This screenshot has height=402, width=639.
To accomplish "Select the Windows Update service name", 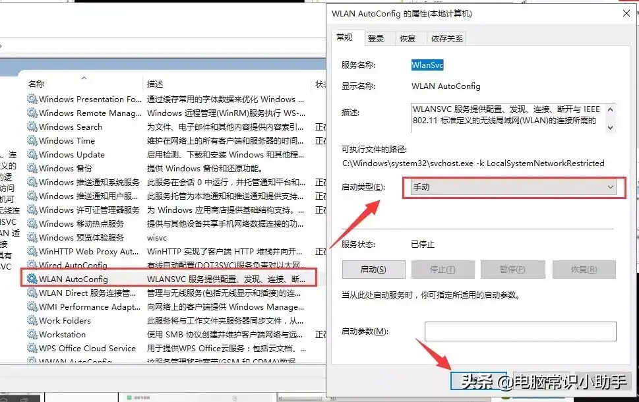I will click(72, 154).
